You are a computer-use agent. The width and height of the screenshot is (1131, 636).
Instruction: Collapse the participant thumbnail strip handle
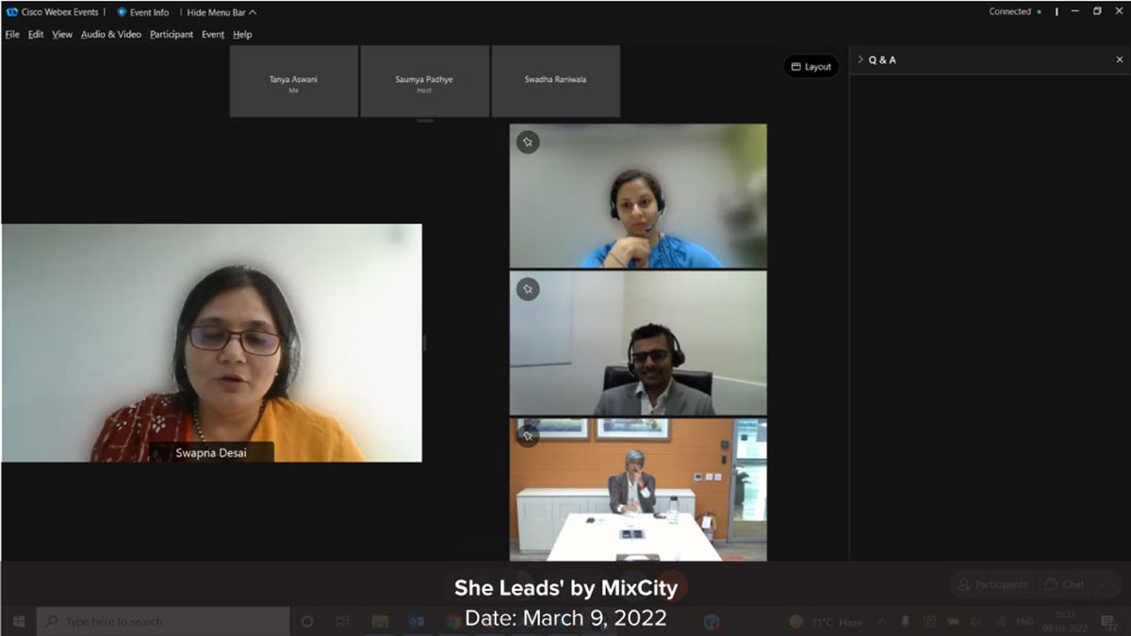click(x=425, y=121)
